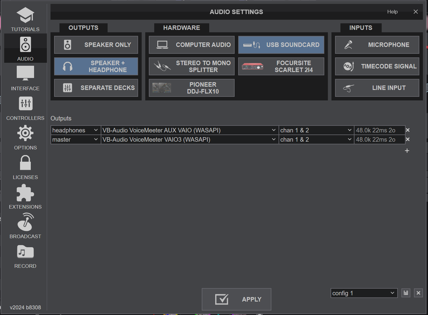
Task: Click the HARDWARE panel header
Action: [x=182, y=28]
